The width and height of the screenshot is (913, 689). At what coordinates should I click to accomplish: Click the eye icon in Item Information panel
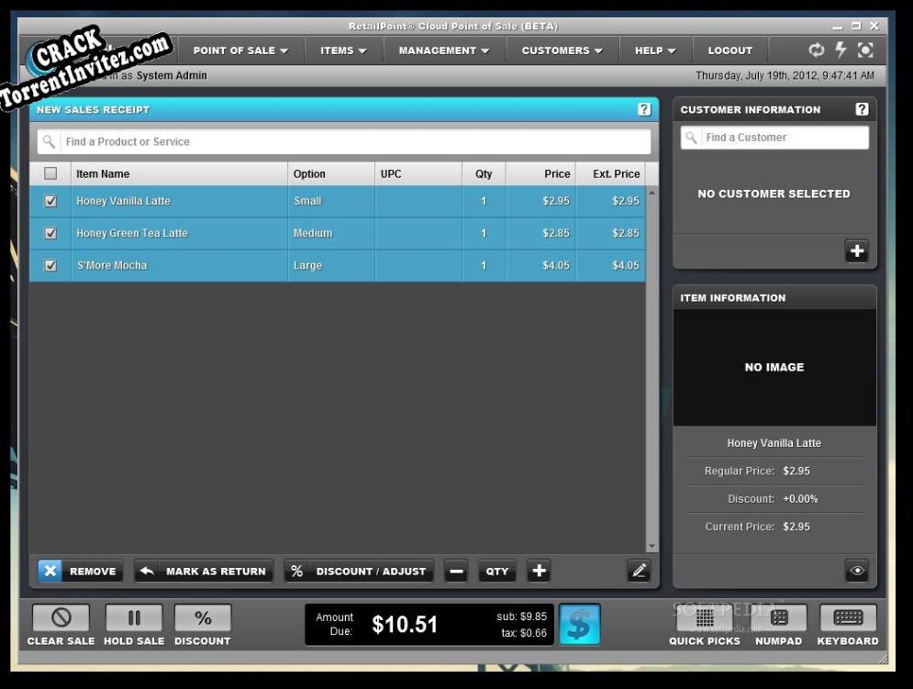(856, 570)
